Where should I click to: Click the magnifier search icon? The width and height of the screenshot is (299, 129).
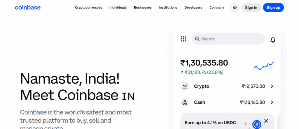(x=197, y=39)
